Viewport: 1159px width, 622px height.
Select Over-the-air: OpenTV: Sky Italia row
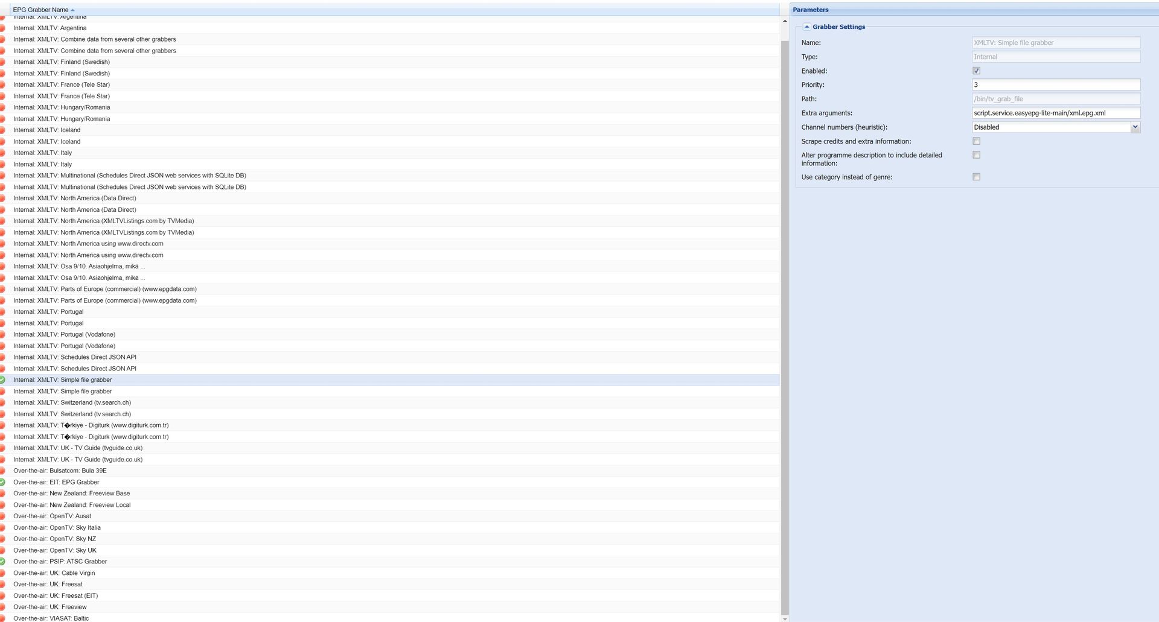[x=390, y=527]
